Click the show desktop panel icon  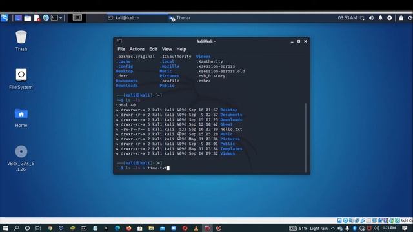pyautogui.click(x=18, y=18)
